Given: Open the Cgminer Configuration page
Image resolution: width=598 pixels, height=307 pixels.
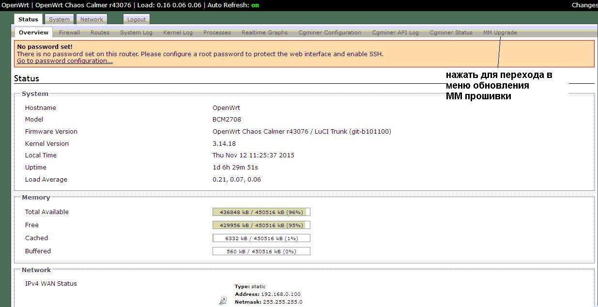Looking at the screenshot, I should point(329,32).
